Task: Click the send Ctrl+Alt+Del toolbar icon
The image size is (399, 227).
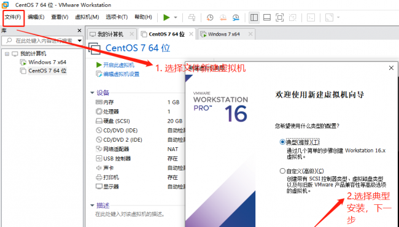Action: click(x=192, y=17)
